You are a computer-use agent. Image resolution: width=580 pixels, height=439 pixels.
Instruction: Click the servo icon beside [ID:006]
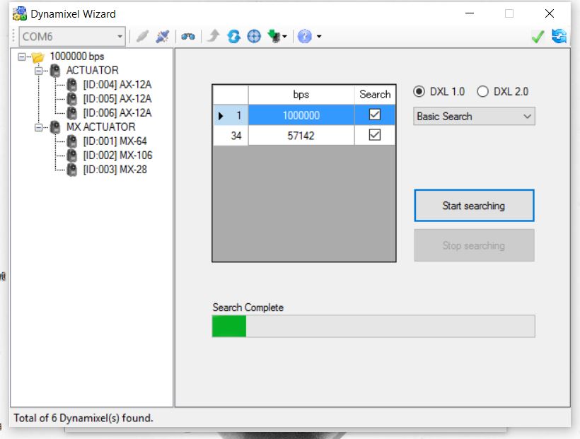click(71, 113)
